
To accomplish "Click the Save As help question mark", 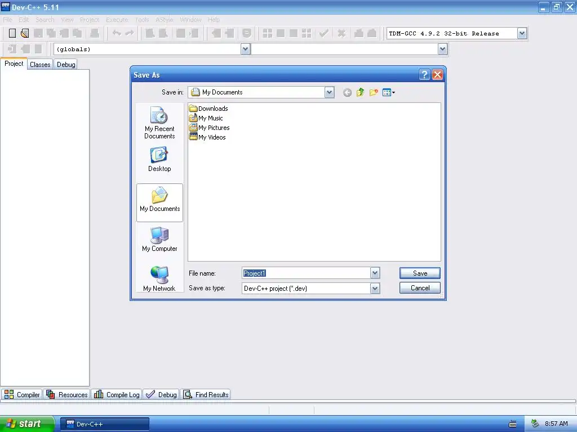I will click(x=424, y=75).
